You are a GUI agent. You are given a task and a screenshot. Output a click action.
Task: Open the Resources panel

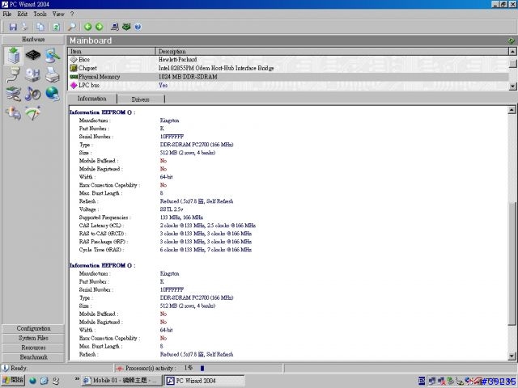(x=33, y=348)
